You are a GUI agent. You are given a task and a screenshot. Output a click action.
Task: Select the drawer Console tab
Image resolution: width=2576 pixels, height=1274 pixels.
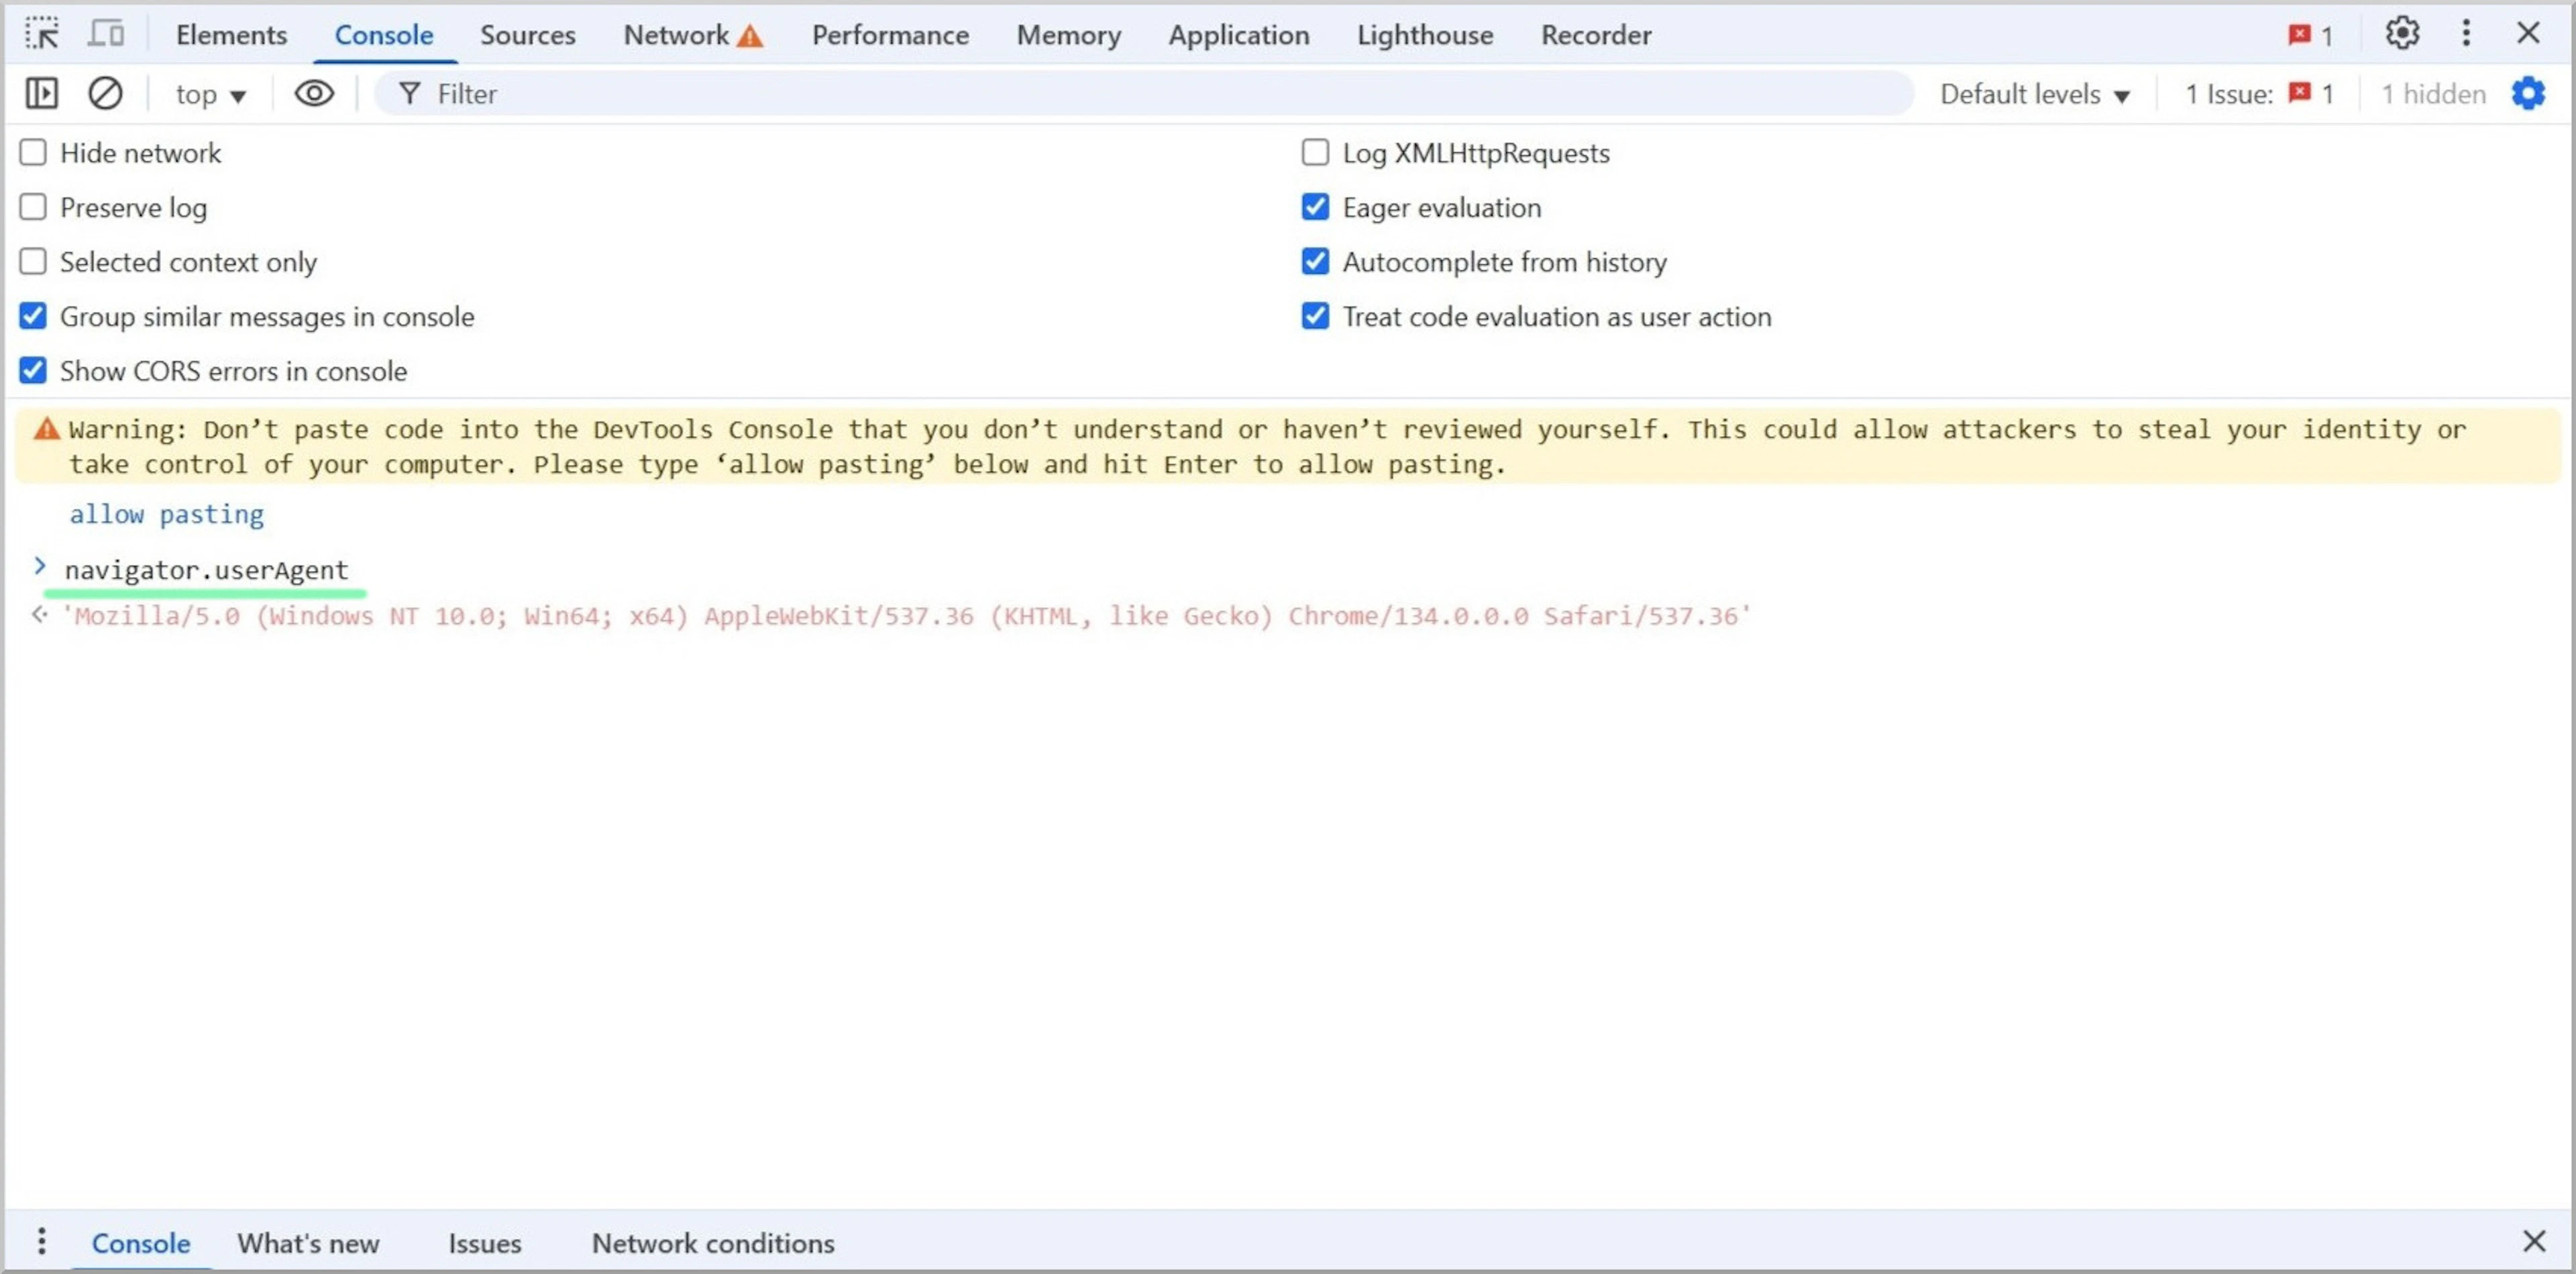(141, 1243)
